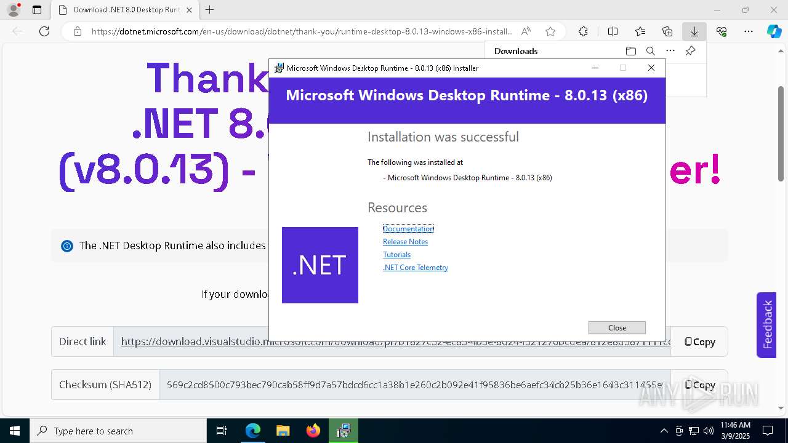
Task: Reload the page with the refresh icon
Action: [x=44, y=31]
